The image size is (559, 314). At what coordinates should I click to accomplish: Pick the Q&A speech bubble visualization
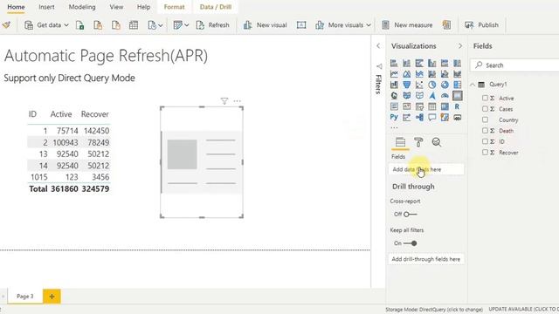432,117
